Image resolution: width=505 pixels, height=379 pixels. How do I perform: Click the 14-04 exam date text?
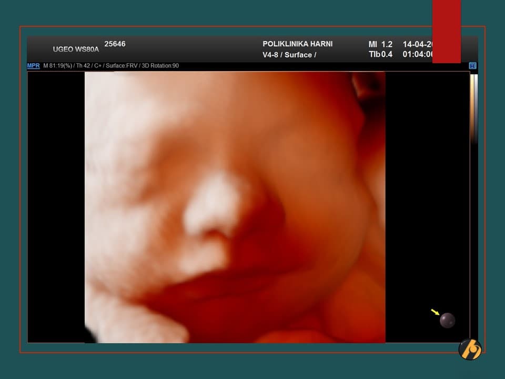[x=417, y=44]
